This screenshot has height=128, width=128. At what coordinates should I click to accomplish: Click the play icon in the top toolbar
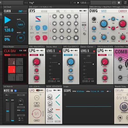78,3
